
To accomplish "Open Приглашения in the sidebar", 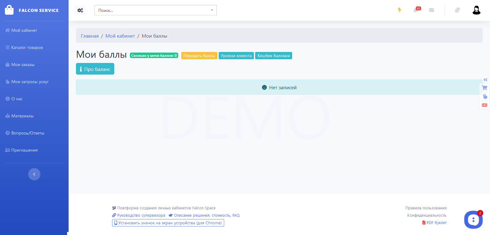I will pos(21,150).
